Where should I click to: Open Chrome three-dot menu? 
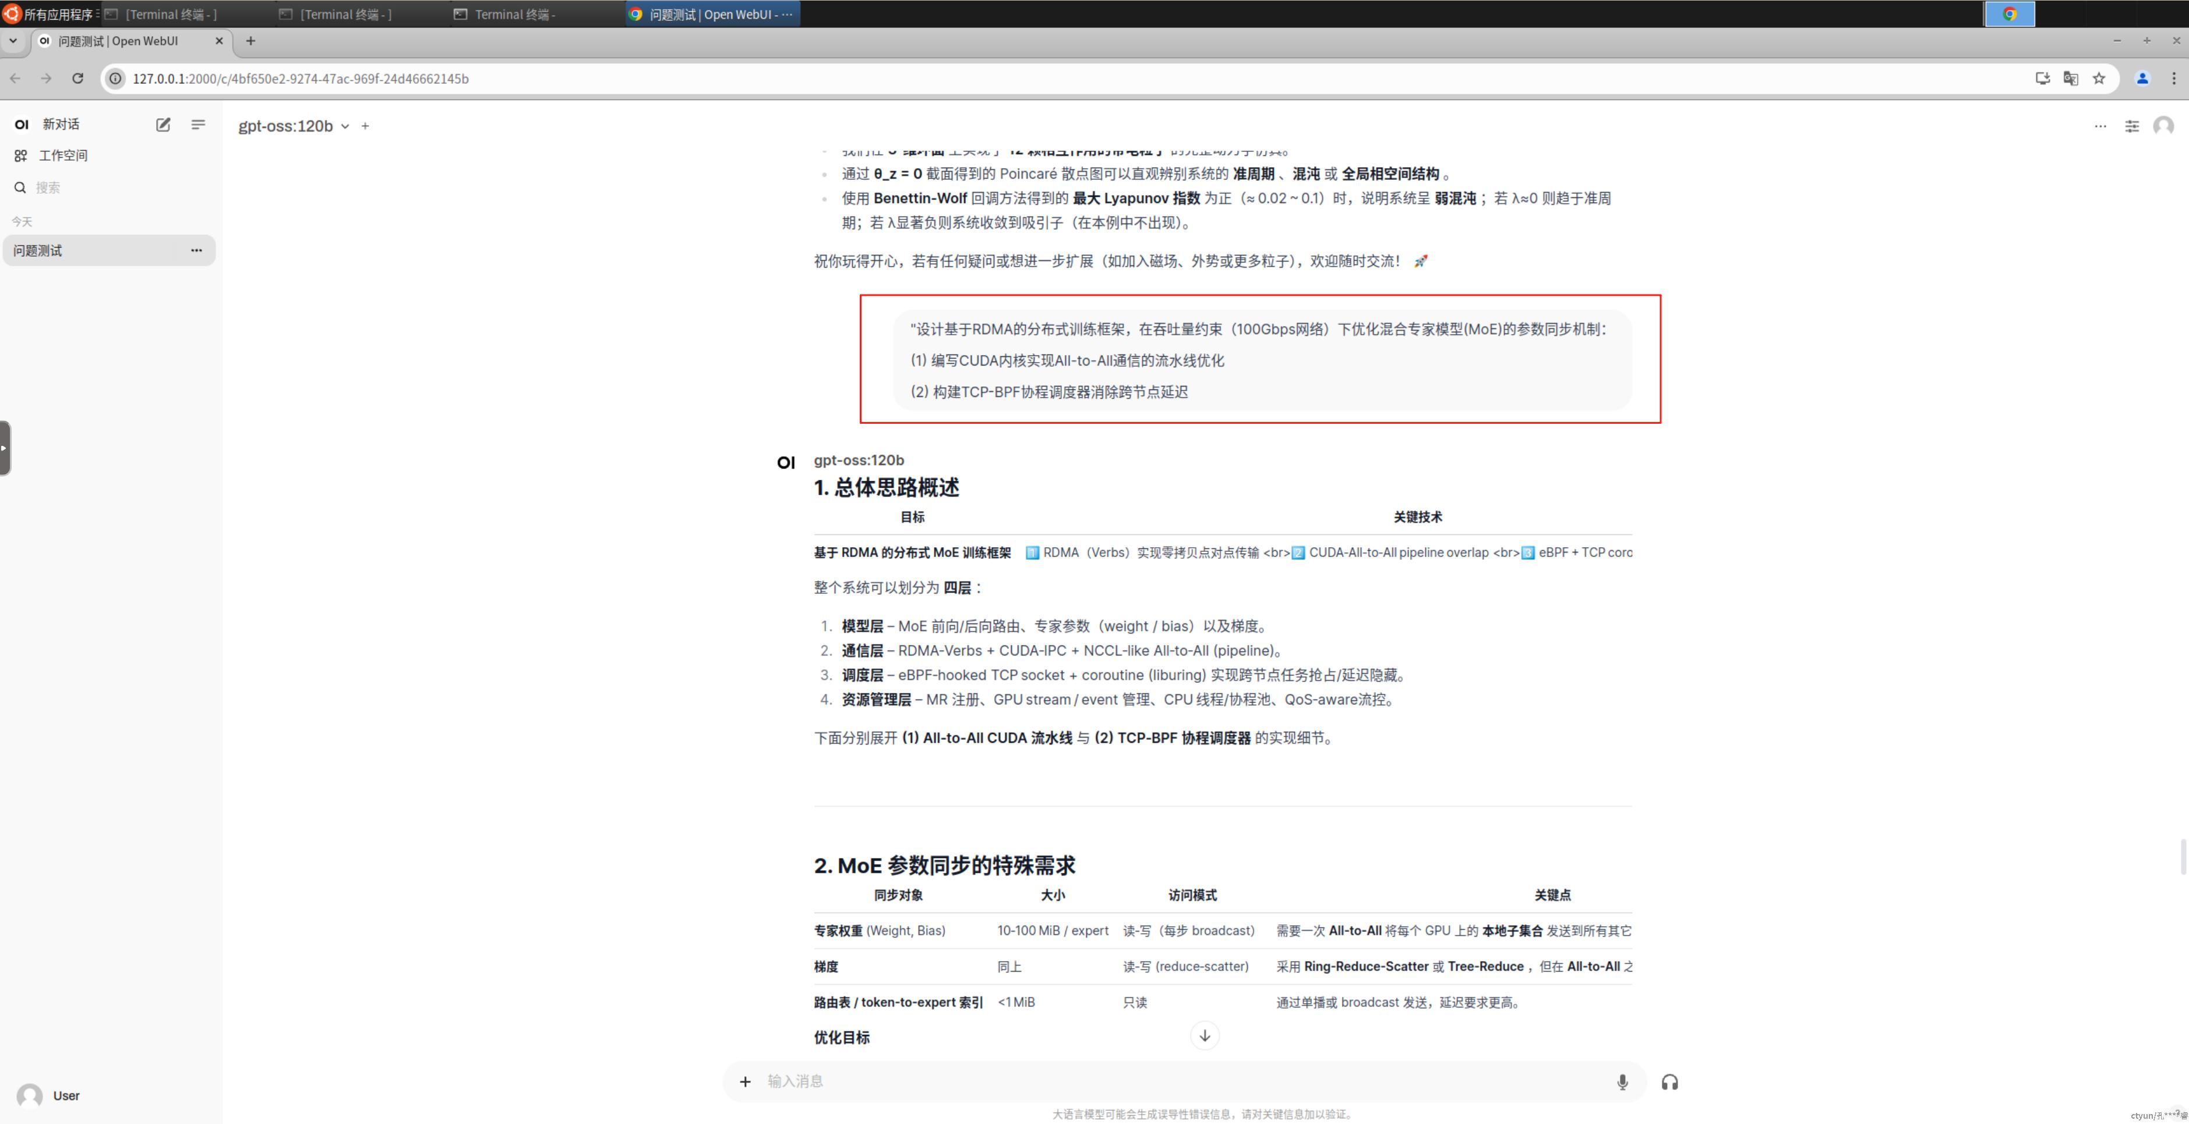(x=2174, y=79)
